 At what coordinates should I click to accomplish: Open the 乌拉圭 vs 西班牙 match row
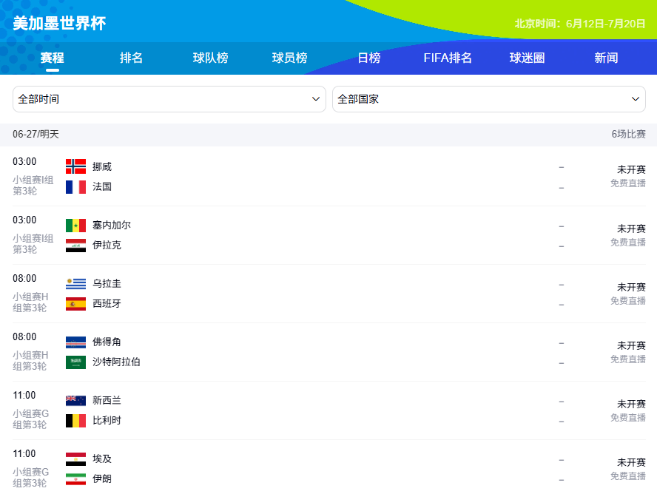329,294
